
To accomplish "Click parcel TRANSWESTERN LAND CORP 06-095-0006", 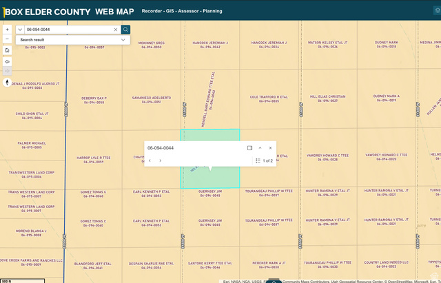I will coord(31,174).
